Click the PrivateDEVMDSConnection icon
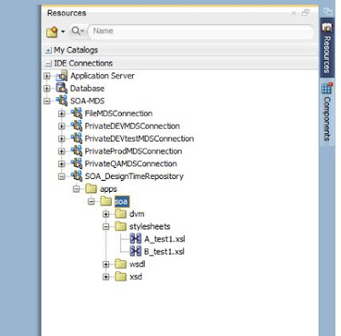 (x=77, y=125)
